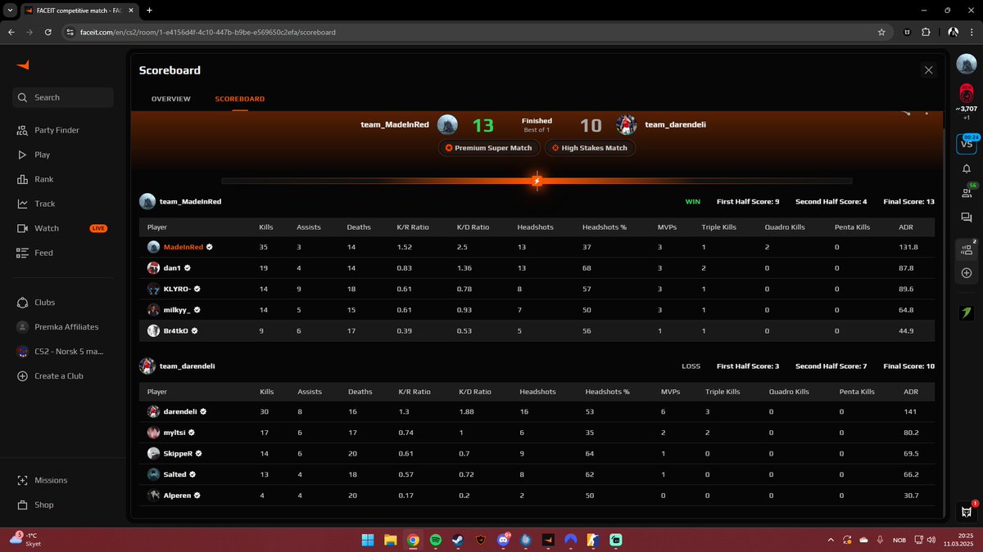This screenshot has width=983, height=552.
Task: Open Spotify from the taskbar
Action: click(x=435, y=540)
